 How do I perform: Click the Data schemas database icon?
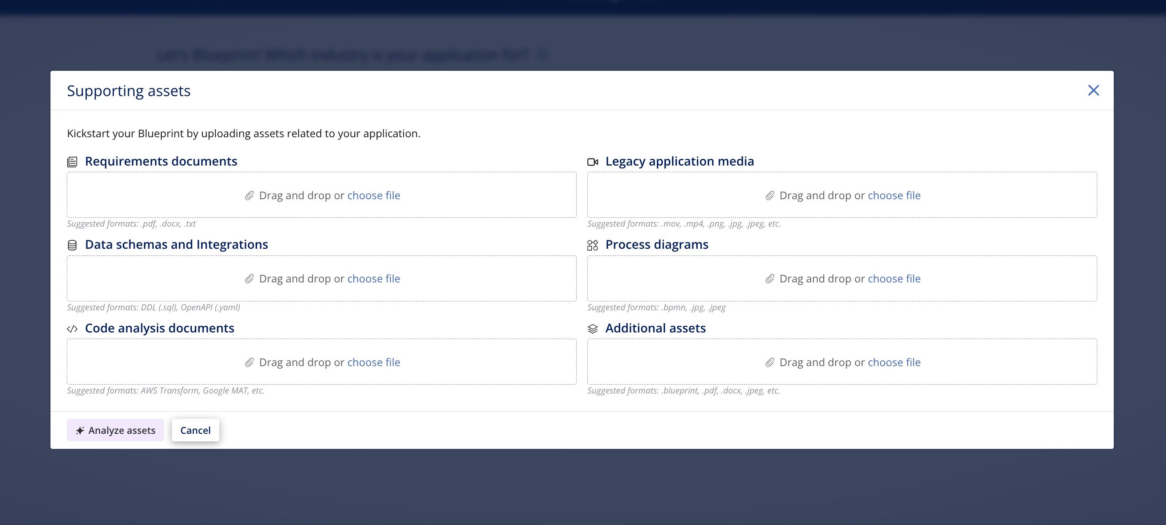pos(72,245)
